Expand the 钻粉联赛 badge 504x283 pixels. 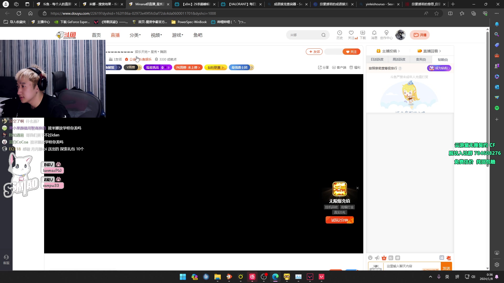point(215,67)
